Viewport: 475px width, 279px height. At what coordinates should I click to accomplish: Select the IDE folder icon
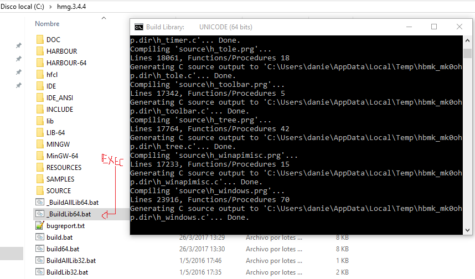coord(40,86)
